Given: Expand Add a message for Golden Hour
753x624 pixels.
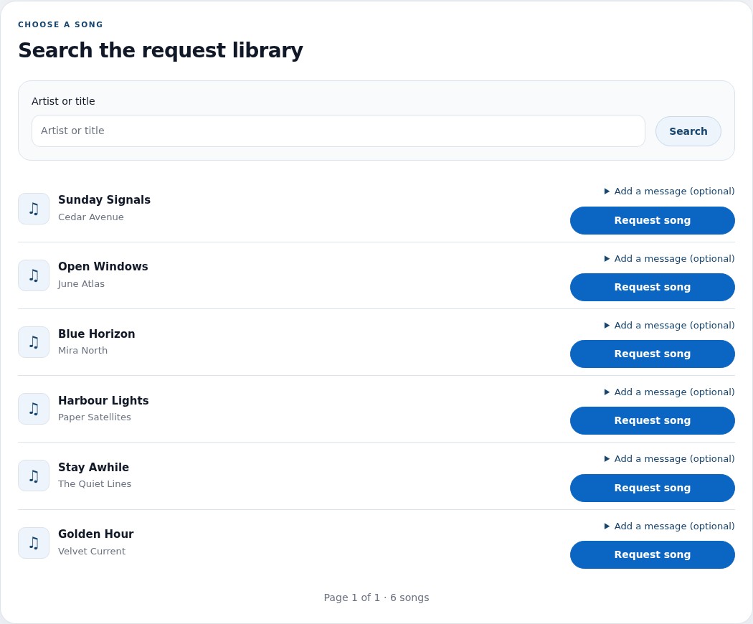Looking at the screenshot, I should (669, 526).
